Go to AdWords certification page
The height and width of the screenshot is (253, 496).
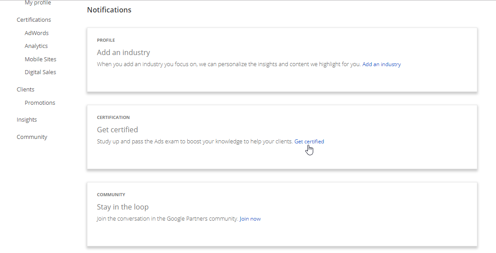point(37,33)
